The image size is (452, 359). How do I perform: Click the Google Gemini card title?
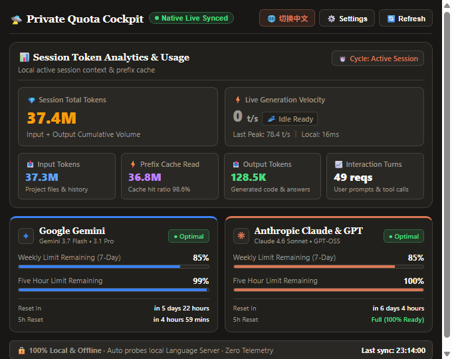click(x=72, y=231)
